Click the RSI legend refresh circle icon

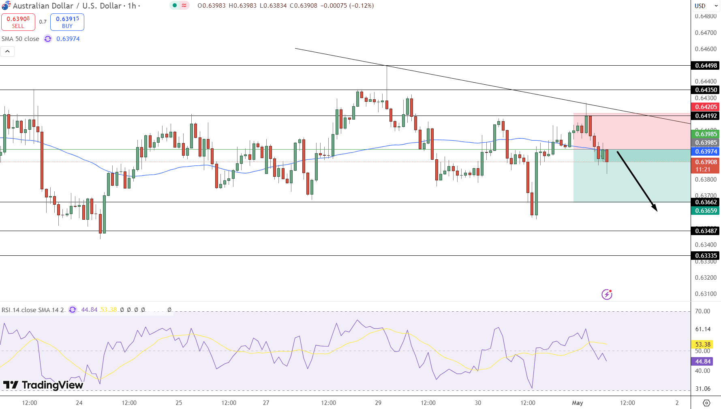(73, 310)
